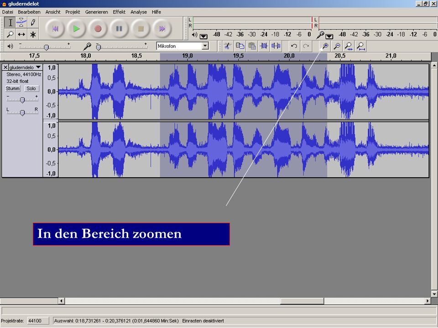The height and width of the screenshot is (328, 438).
Task: Solo the gluderndelo track
Action: 31,88
